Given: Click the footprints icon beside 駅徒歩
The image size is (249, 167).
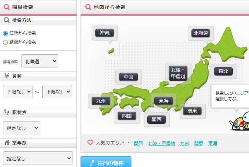Looking at the screenshot, I should click(x=7, y=112).
